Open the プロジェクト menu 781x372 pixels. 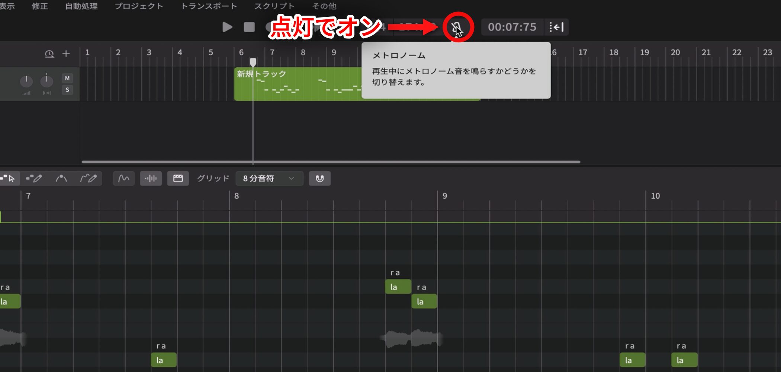click(x=139, y=6)
